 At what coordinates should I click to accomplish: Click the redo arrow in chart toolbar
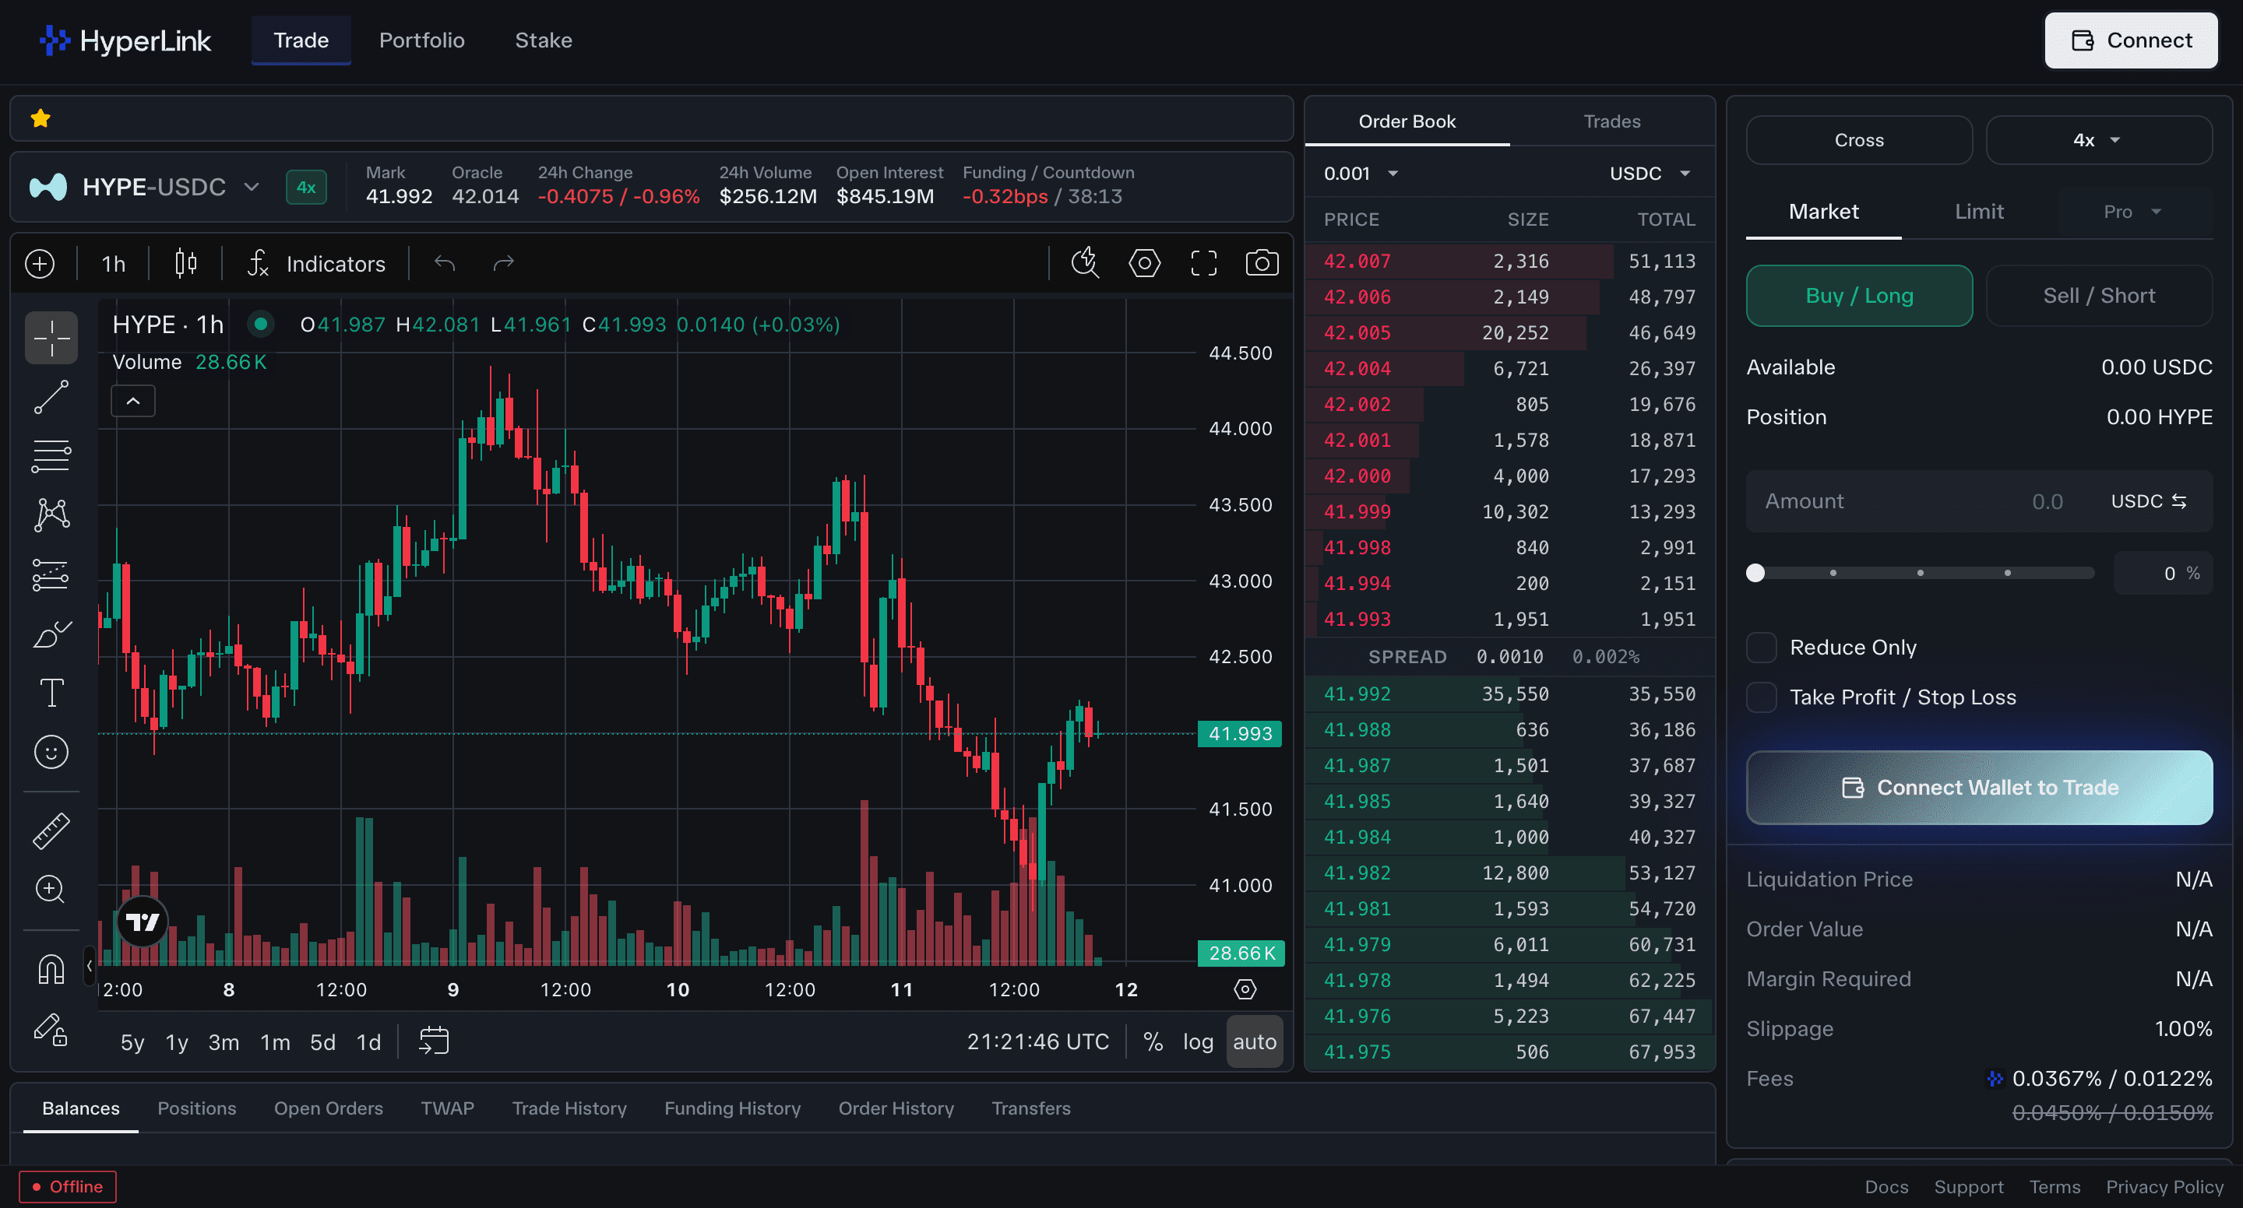[x=503, y=263]
